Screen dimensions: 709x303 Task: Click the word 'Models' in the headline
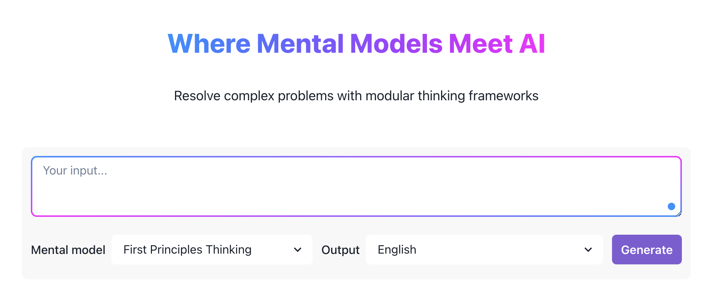pyautogui.click(x=396, y=44)
